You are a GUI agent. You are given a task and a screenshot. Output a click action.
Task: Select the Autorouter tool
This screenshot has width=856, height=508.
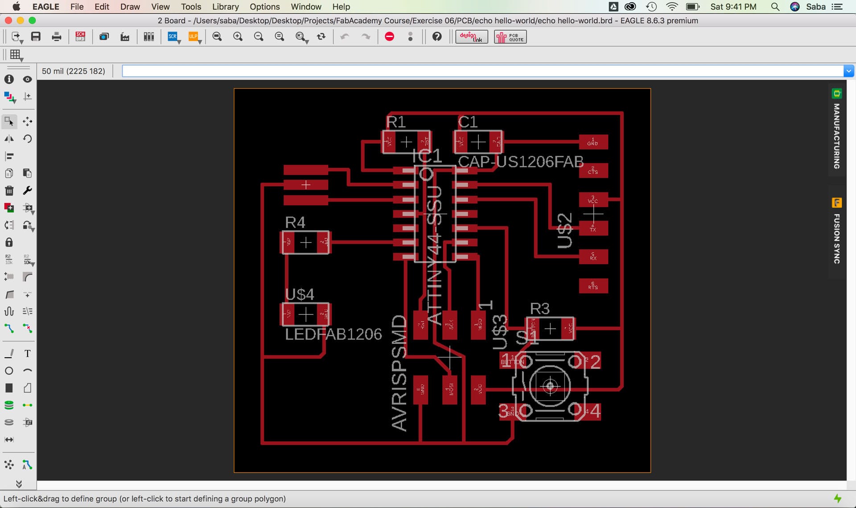click(27, 465)
